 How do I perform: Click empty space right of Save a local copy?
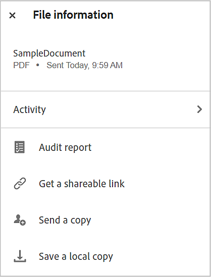pyautogui.click(x=161, y=256)
